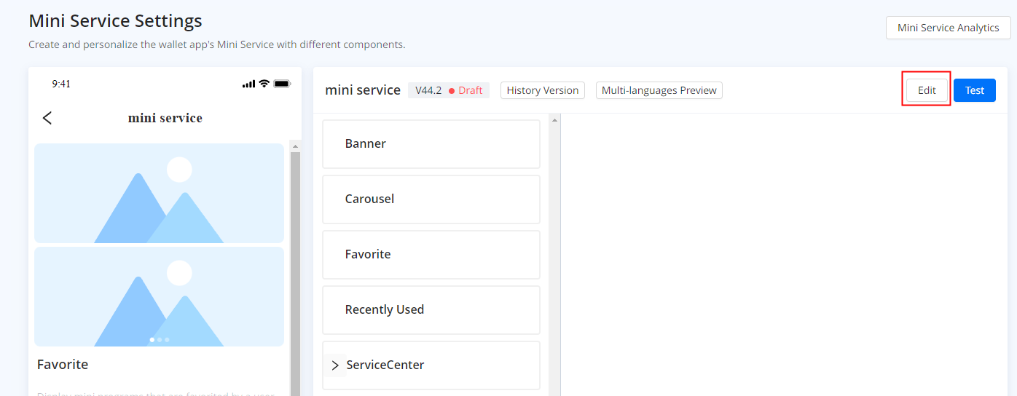Open Multi-languages Preview
The width and height of the screenshot is (1017, 396).
659,90
